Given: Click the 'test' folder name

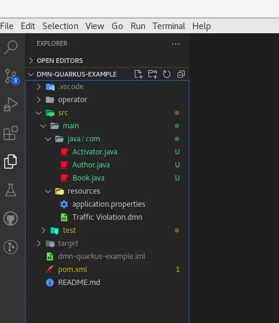Looking at the screenshot, I should point(69,230).
